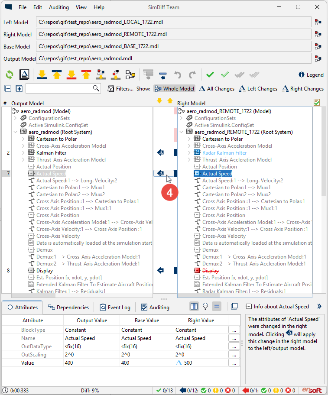Expand Thrust-Axis Accleration Model in Output Model
Viewport: 328px width, 395px height.
23,160
